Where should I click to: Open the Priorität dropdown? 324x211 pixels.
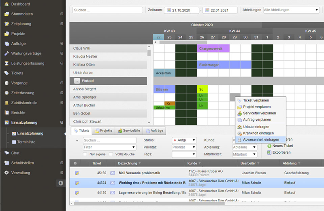pyautogui.click(x=184, y=147)
